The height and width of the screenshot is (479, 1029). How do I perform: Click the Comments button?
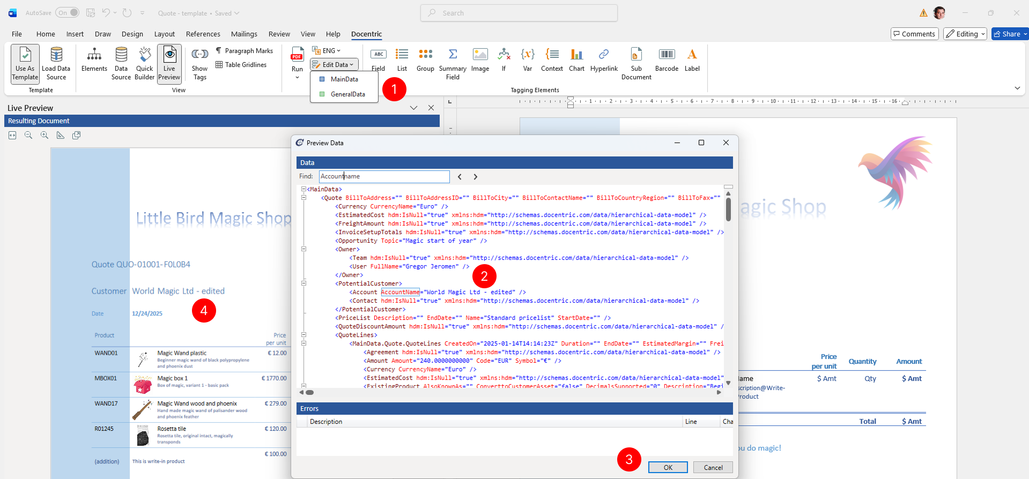(x=914, y=34)
